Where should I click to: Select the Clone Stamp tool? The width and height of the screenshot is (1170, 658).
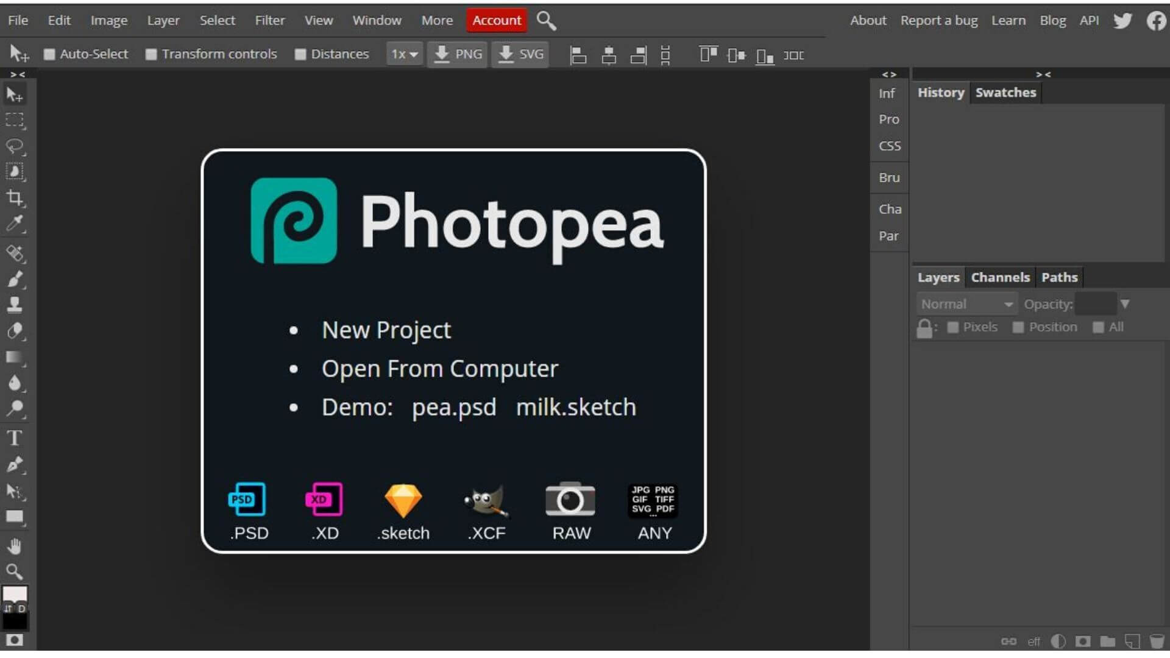[x=15, y=305]
